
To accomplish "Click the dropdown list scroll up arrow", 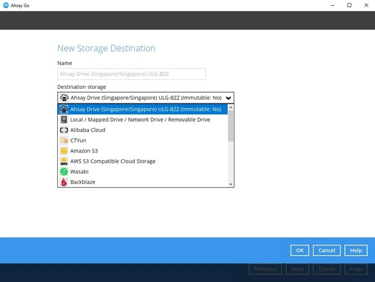I will tap(231, 108).
